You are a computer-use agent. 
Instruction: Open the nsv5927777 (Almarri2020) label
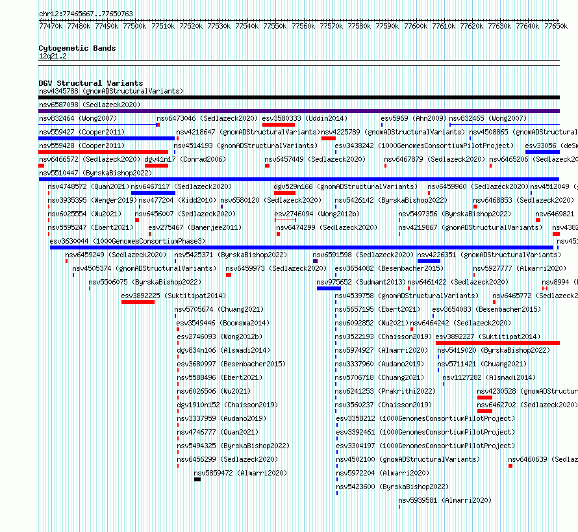(x=520, y=268)
